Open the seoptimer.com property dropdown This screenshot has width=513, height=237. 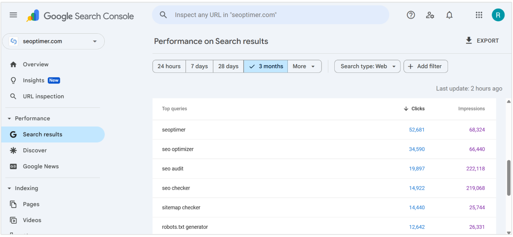pyautogui.click(x=53, y=41)
